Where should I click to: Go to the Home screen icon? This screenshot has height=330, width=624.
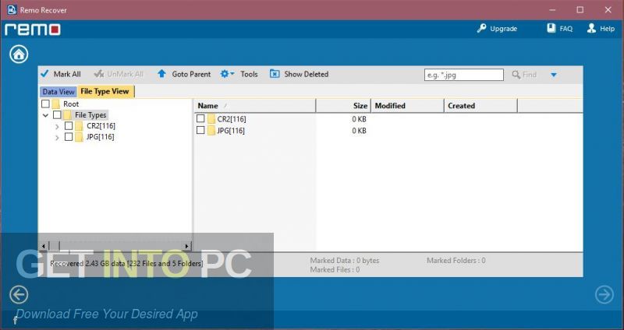[19, 54]
